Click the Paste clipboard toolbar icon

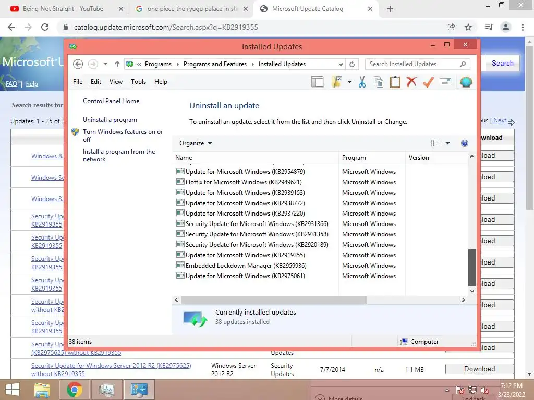395,82
